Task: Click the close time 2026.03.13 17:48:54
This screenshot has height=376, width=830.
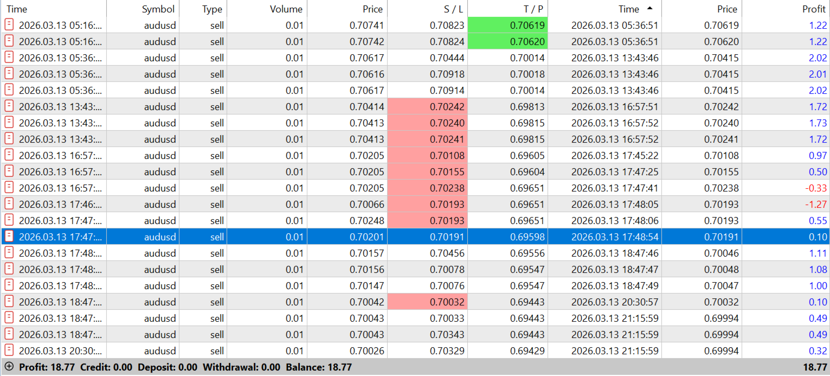Action: click(x=615, y=237)
